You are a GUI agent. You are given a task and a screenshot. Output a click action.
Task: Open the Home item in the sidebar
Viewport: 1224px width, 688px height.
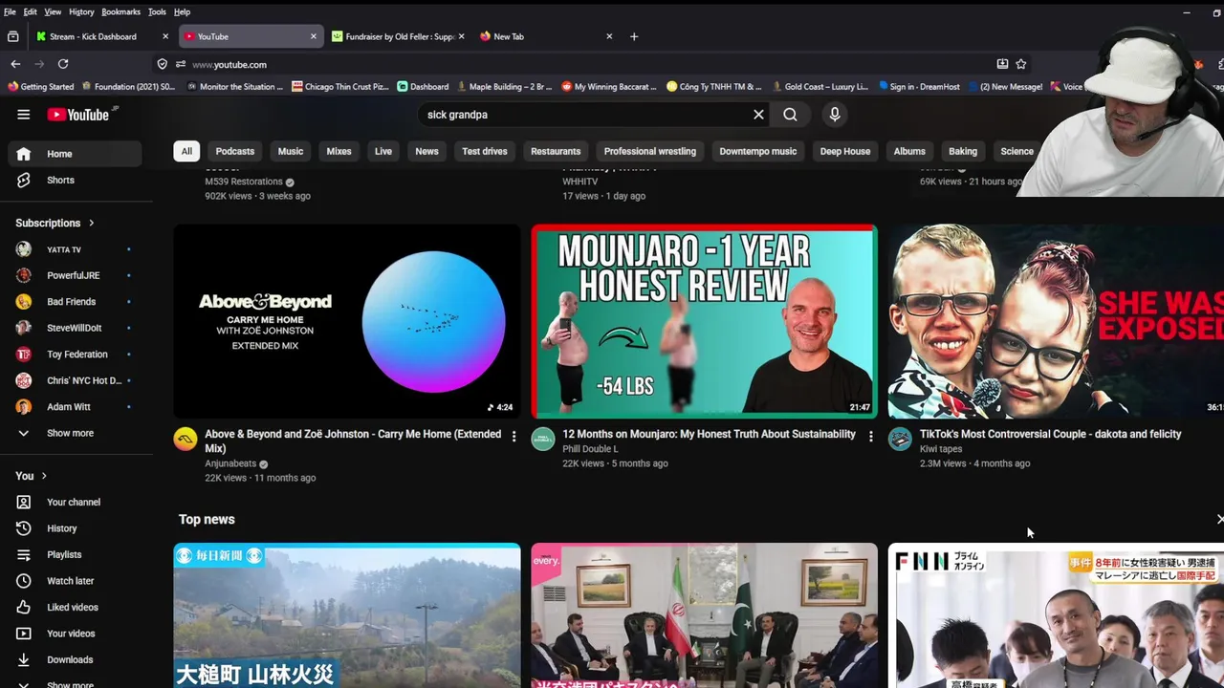pos(75,154)
